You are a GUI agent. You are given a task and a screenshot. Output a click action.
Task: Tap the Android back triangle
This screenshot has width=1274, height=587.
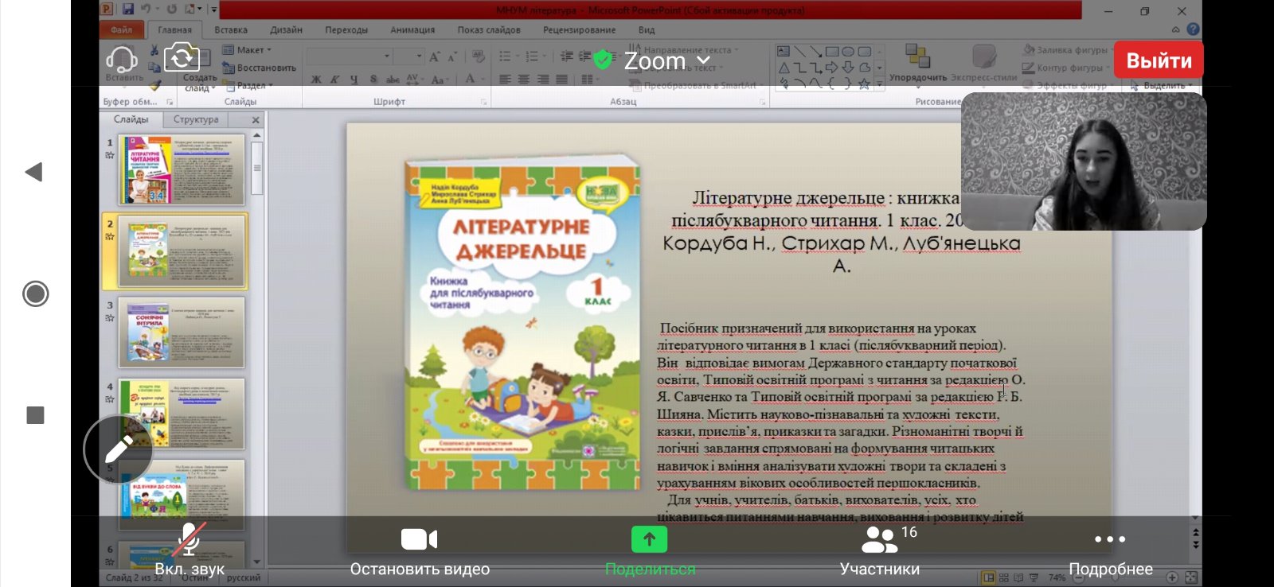[x=34, y=172]
